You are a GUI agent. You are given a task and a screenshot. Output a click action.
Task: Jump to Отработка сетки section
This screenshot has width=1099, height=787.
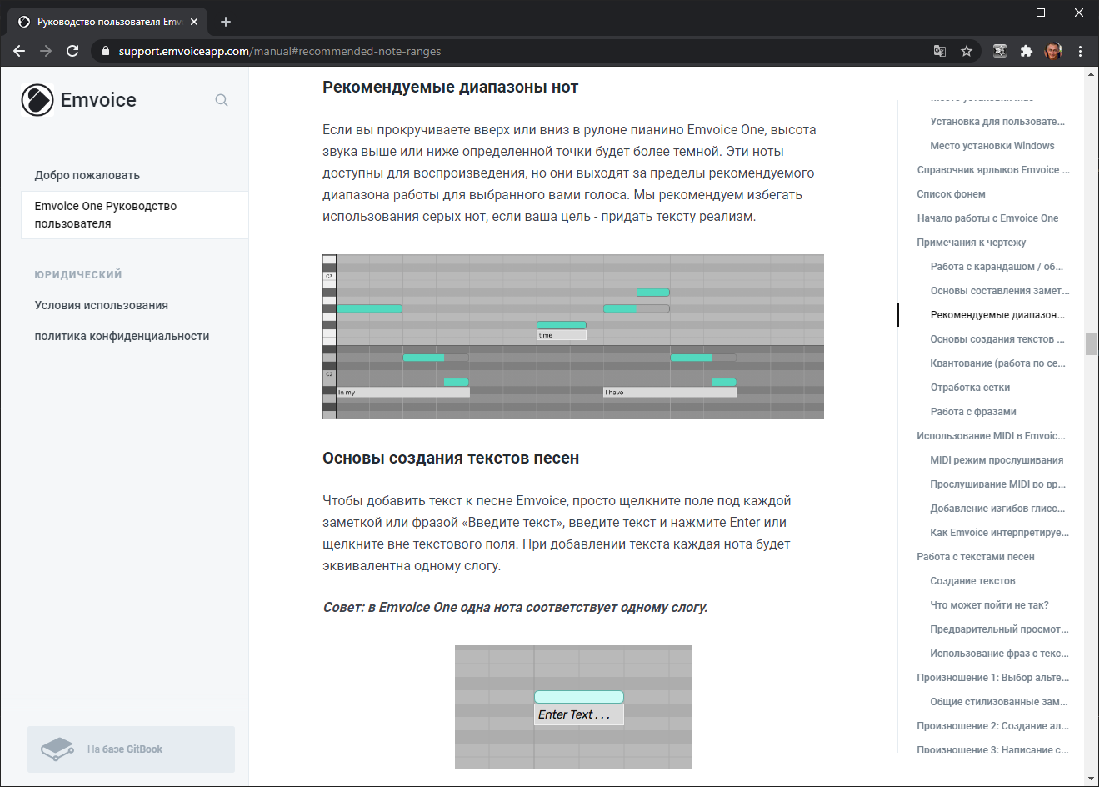[970, 388]
